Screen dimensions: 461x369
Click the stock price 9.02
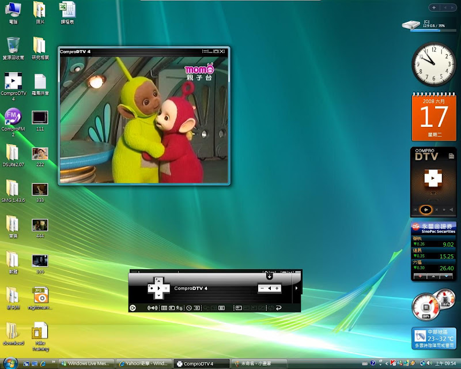(448, 244)
